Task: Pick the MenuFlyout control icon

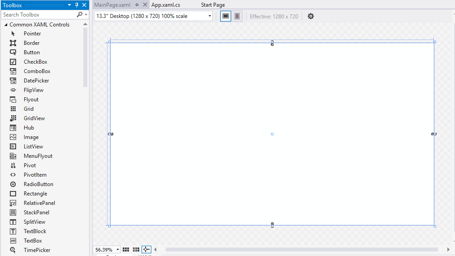Action: (x=13, y=156)
